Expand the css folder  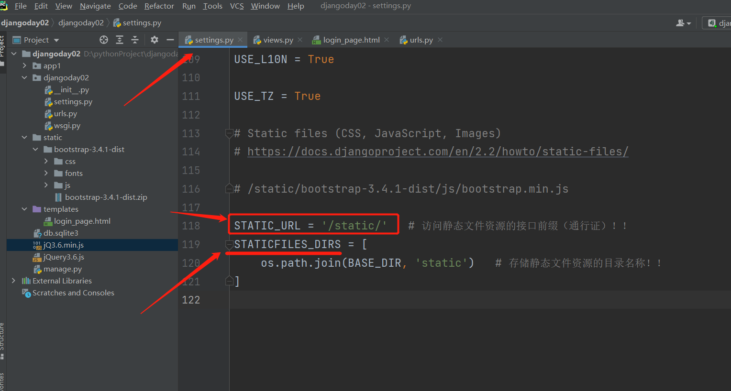46,162
